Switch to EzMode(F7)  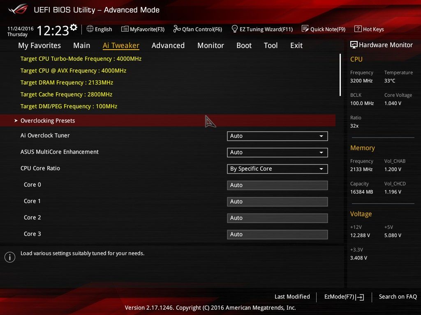point(339,297)
